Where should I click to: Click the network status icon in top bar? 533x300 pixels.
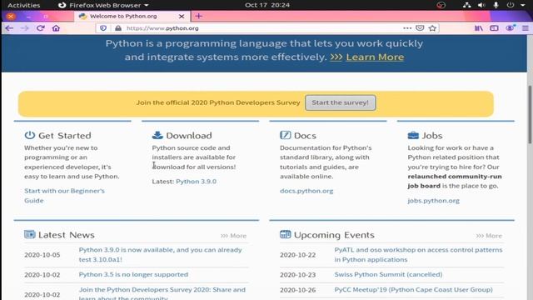pyautogui.click(x=466, y=5)
